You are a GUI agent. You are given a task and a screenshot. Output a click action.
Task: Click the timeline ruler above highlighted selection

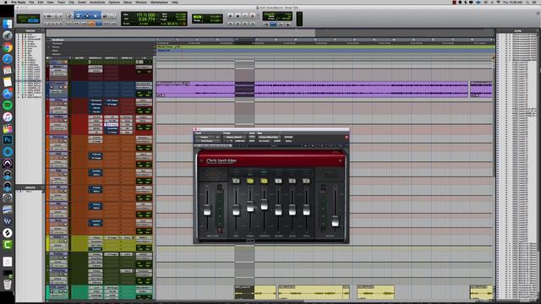click(x=244, y=40)
